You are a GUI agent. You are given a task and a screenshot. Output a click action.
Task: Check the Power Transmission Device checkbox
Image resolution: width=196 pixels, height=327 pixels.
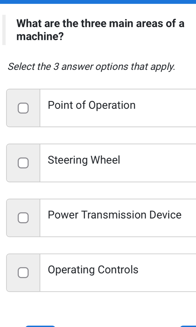tap(24, 218)
